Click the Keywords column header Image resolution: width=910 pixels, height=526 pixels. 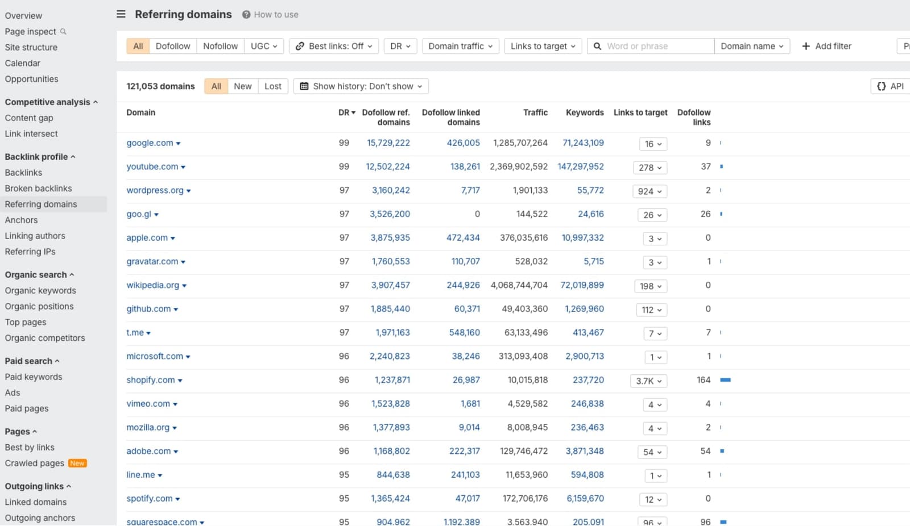point(585,112)
